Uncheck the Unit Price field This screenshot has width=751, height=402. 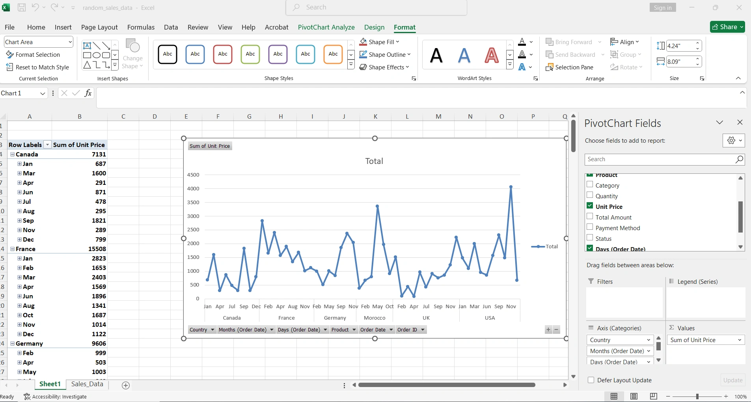point(590,206)
